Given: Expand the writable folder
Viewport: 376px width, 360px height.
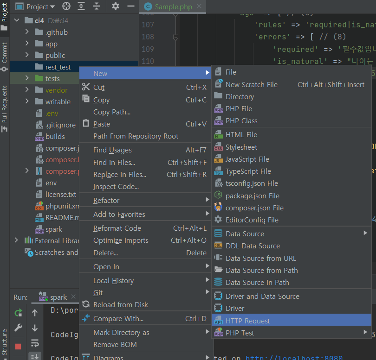Looking at the screenshot, I should tap(27, 101).
